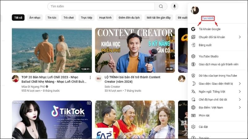Select the Âm nhạc filter chip
Viewport: 248px width, 139px height.
tap(35, 18)
